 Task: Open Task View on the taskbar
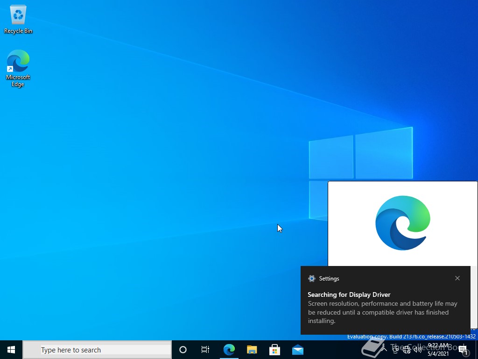click(x=205, y=350)
